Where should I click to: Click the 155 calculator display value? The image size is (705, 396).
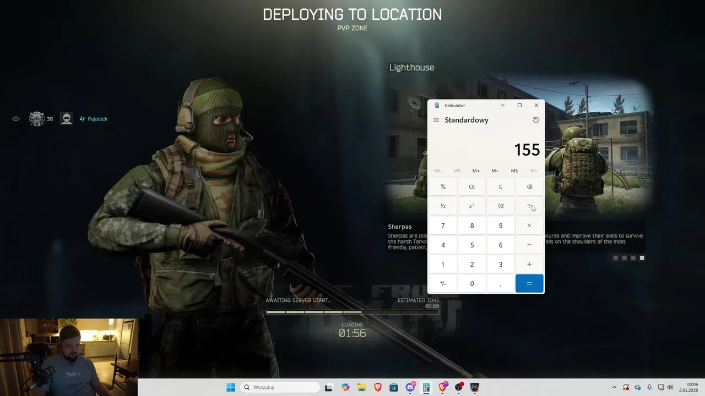(x=527, y=150)
